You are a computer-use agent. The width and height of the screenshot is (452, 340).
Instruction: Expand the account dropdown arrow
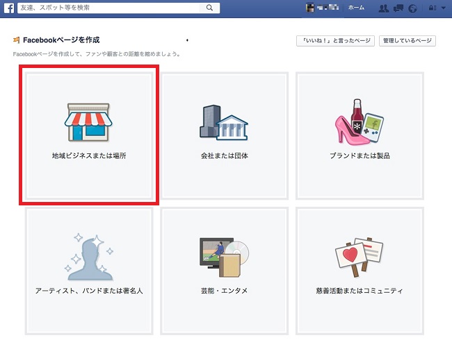[444, 8]
